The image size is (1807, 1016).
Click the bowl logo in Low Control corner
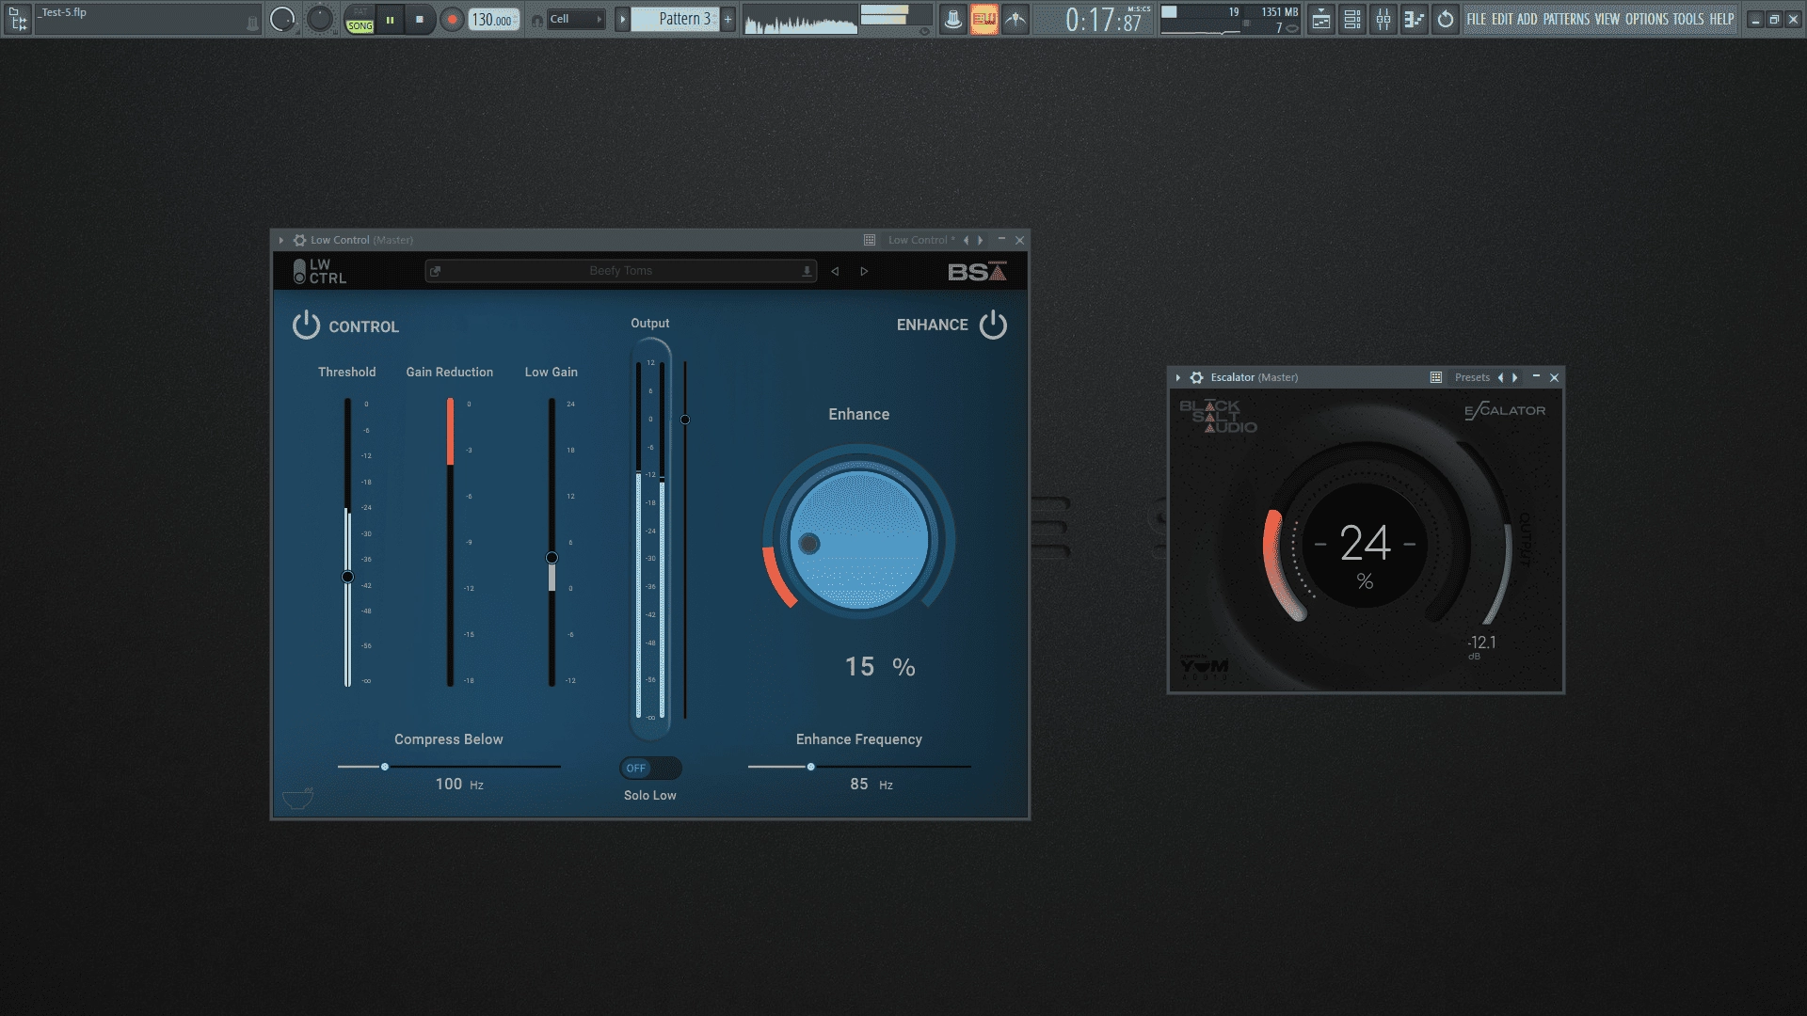point(298,799)
